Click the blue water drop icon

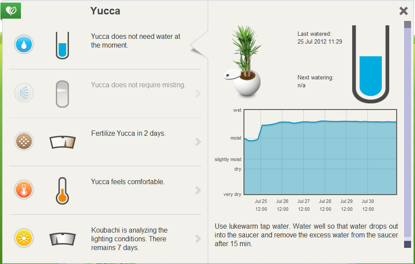click(x=24, y=45)
